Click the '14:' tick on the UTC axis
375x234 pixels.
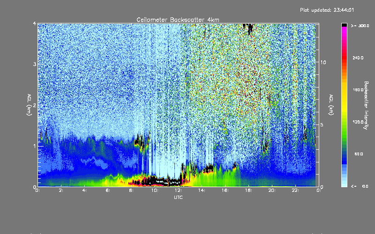point(202,190)
